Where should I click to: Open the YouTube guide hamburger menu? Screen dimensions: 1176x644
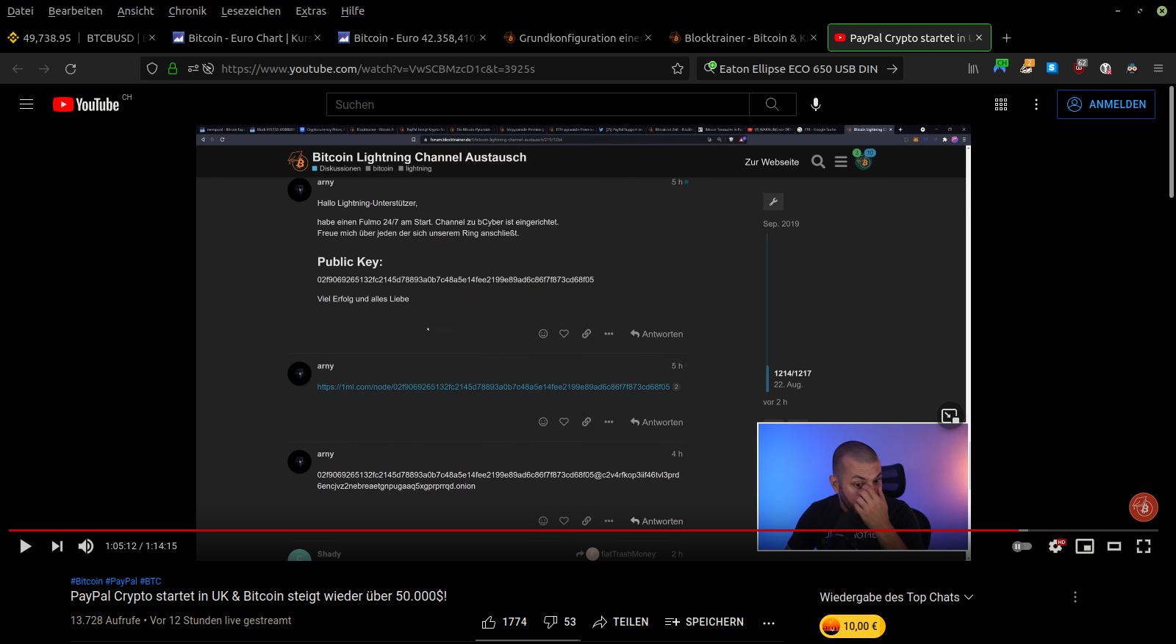26,104
